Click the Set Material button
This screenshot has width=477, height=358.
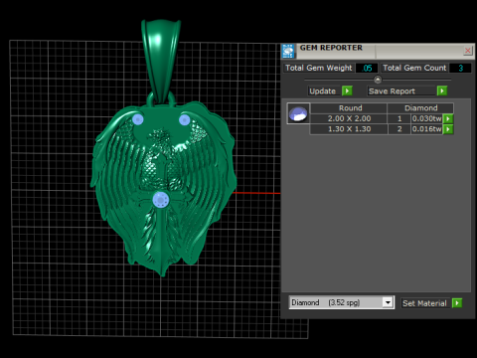(424, 303)
